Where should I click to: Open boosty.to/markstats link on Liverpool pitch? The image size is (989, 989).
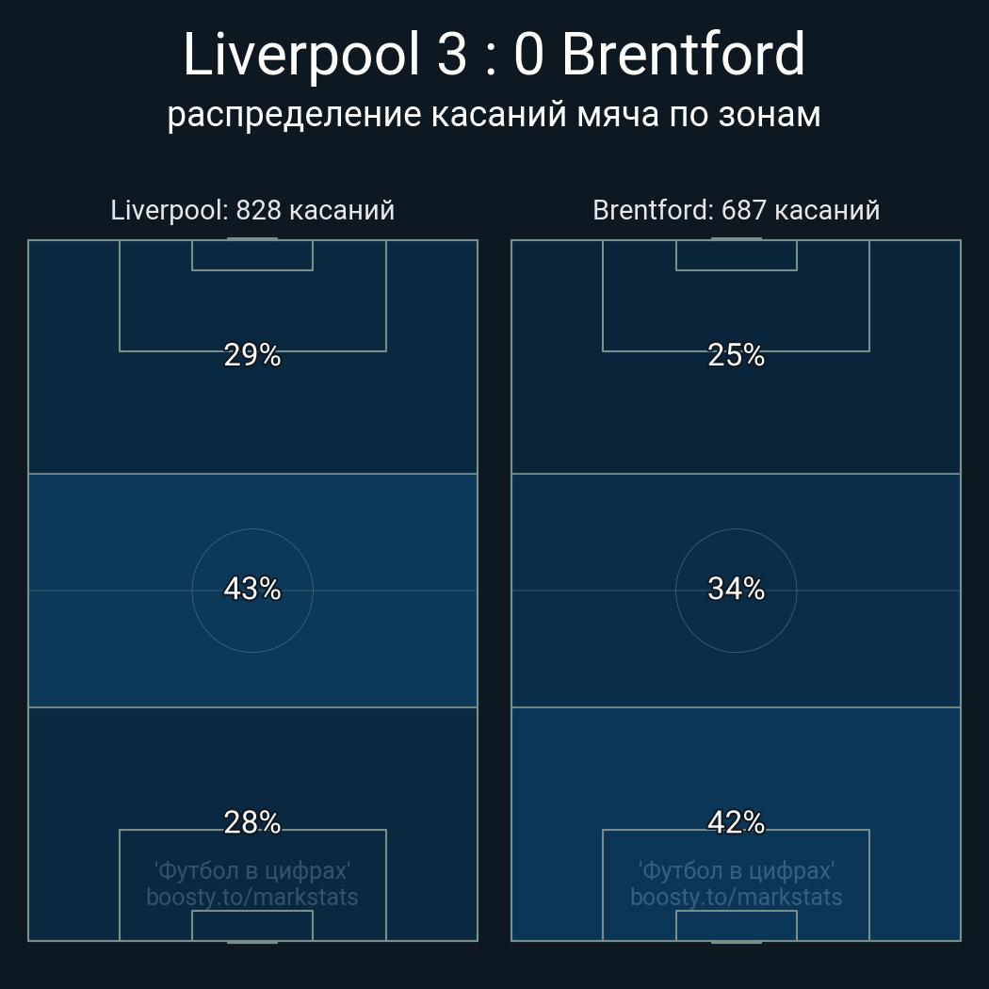pyautogui.click(x=252, y=897)
